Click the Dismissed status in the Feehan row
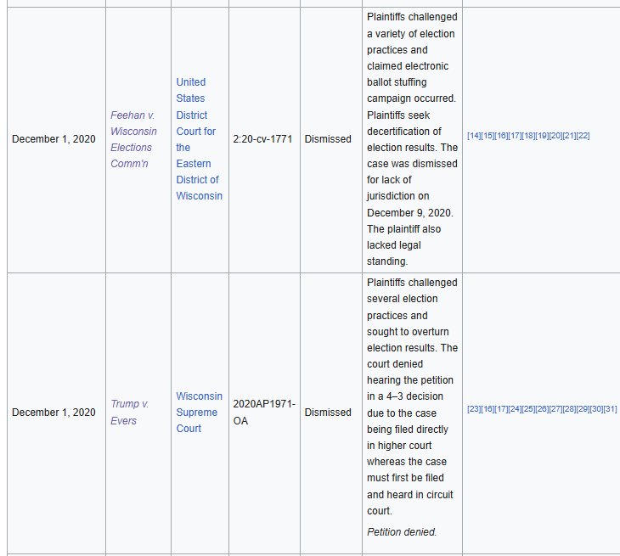Image resolution: width=620 pixels, height=556 pixels. [328, 139]
